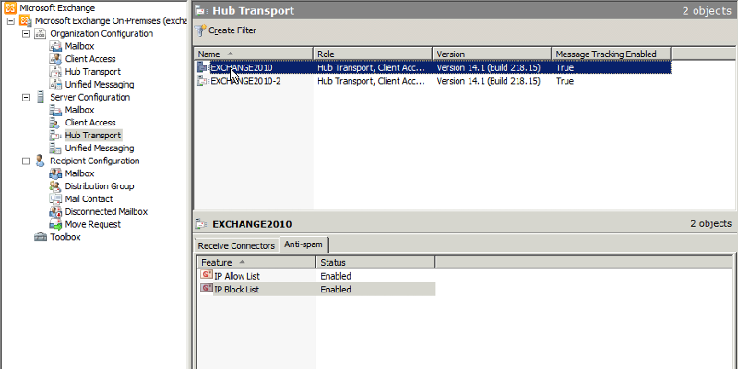Click the Create Filter funnel icon
Image resolution: width=738 pixels, height=369 pixels.
[200, 30]
